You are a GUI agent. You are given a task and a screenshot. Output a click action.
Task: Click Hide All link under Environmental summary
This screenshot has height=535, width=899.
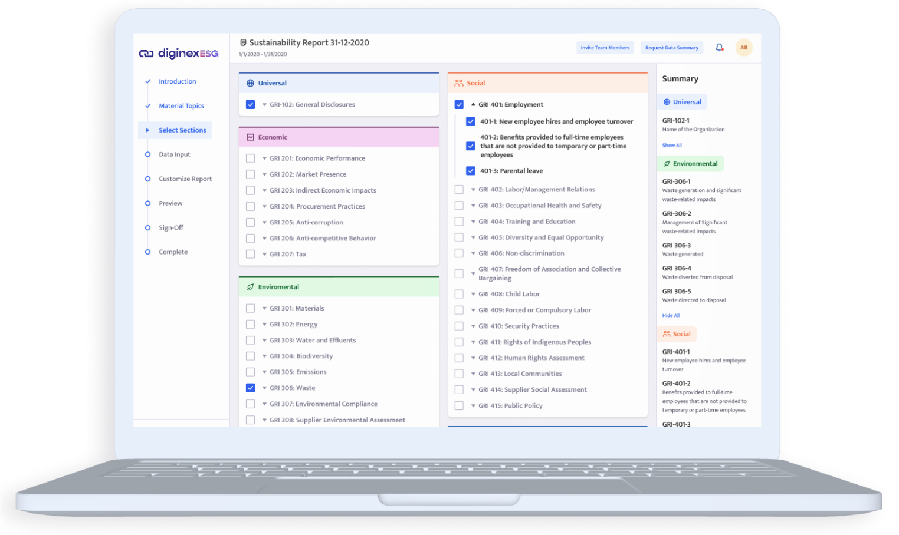pos(671,316)
